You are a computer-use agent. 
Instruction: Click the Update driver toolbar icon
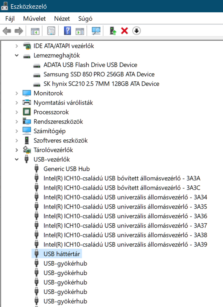click(113, 31)
